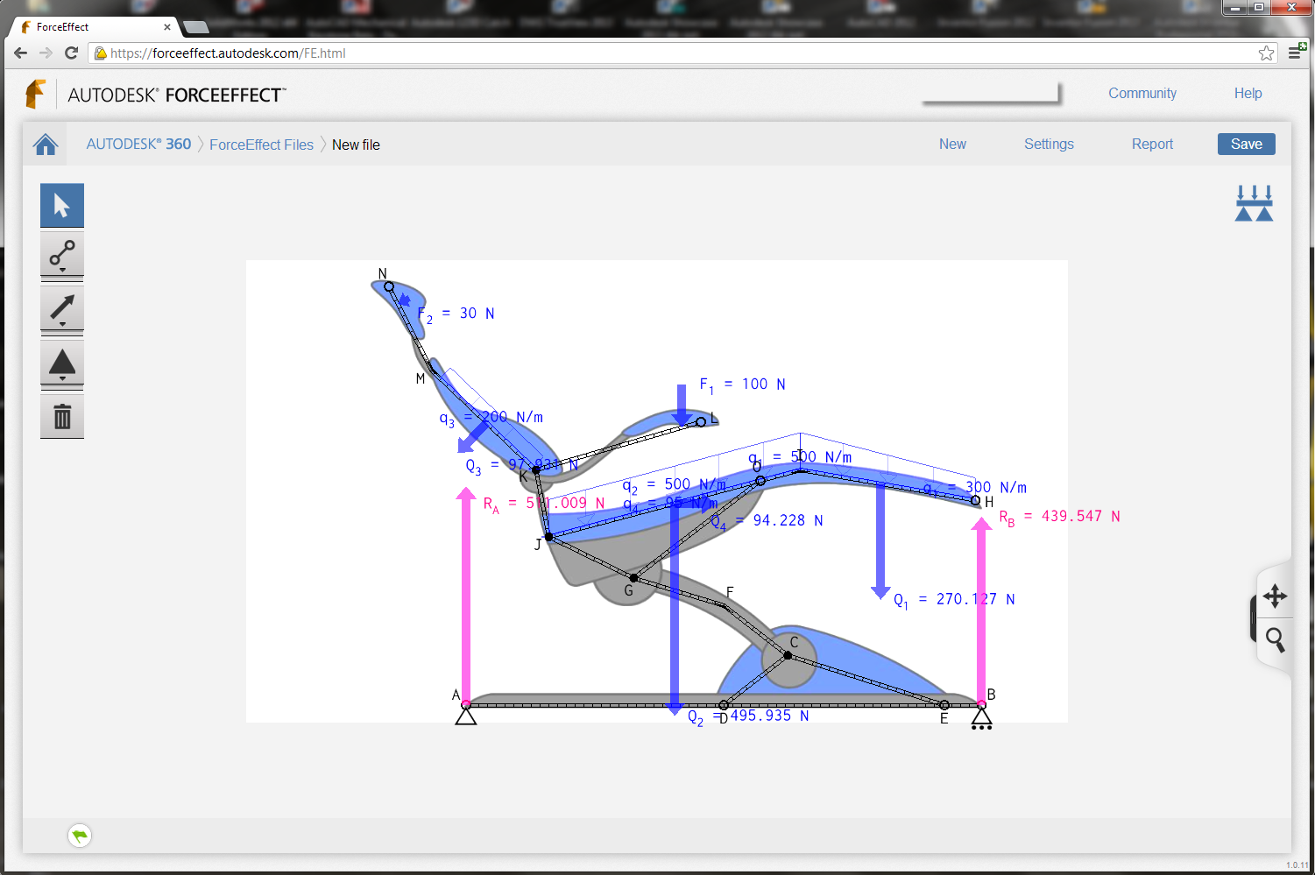Image resolution: width=1315 pixels, height=875 pixels.
Task: Click New in the top menu
Action: coord(952,145)
